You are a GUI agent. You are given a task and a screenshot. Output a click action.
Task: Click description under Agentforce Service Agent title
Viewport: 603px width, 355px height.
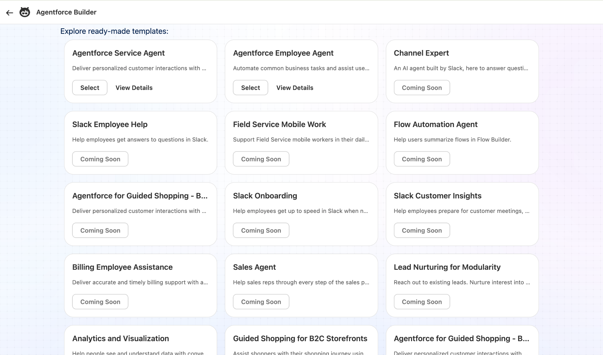pyautogui.click(x=139, y=68)
